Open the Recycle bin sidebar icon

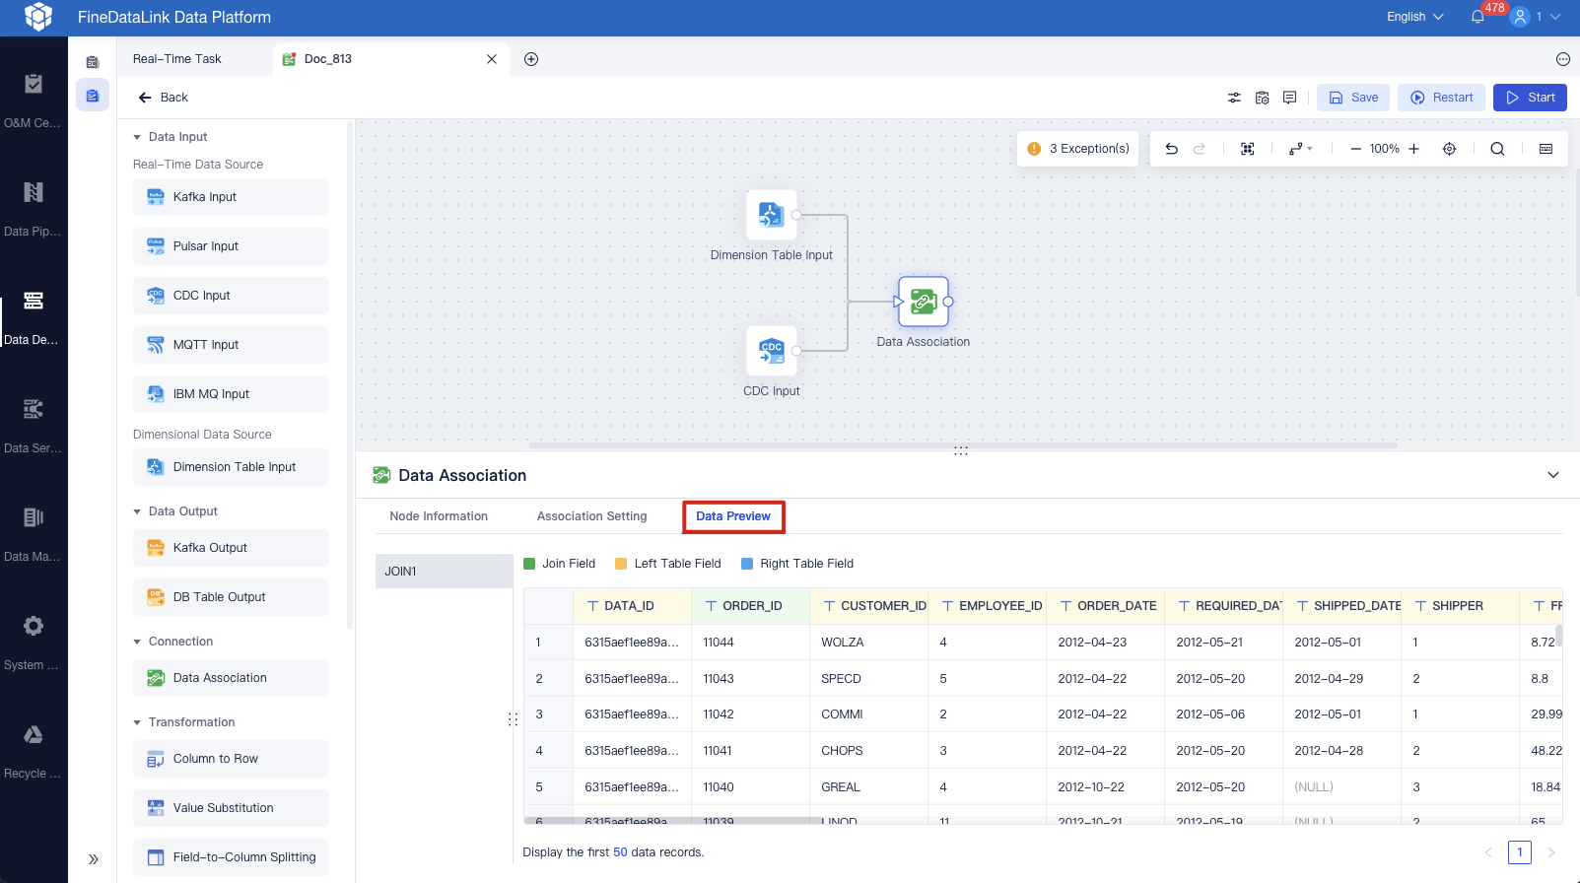point(34,734)
